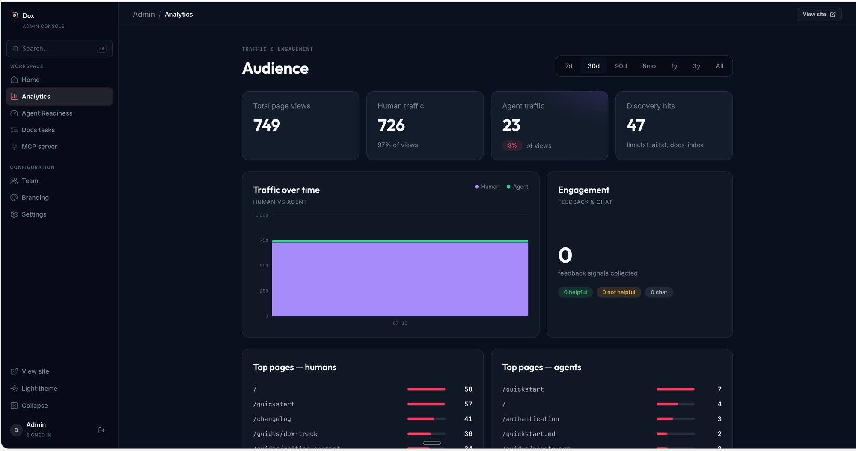Click the MCP server plug icon
The height and width of the screenshot is (451, 856).
[14, 146]
